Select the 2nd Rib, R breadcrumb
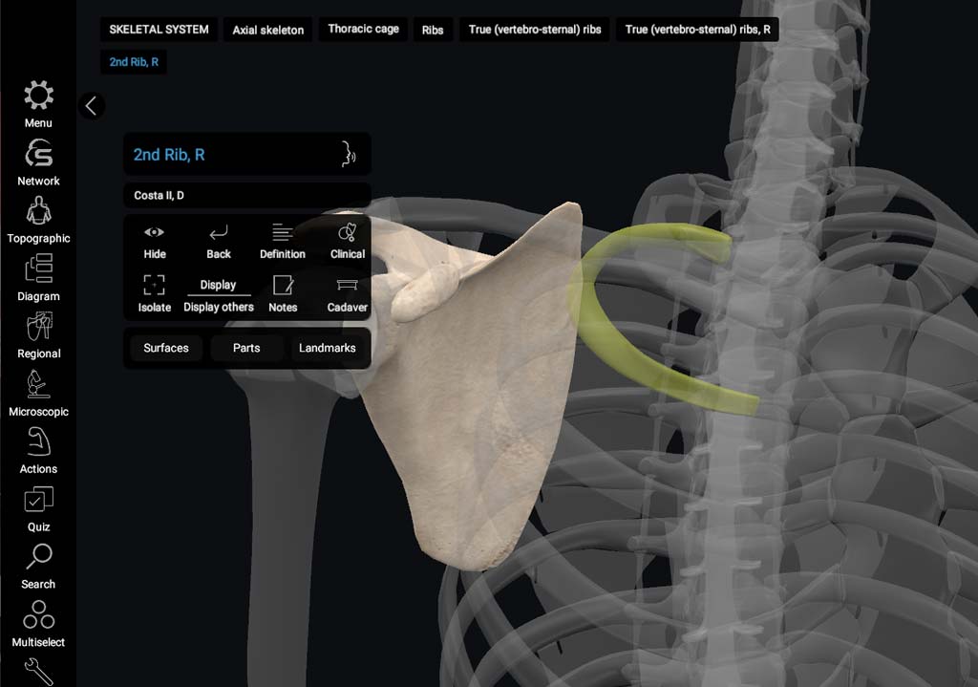978x687 pixels. coord(134,62)
